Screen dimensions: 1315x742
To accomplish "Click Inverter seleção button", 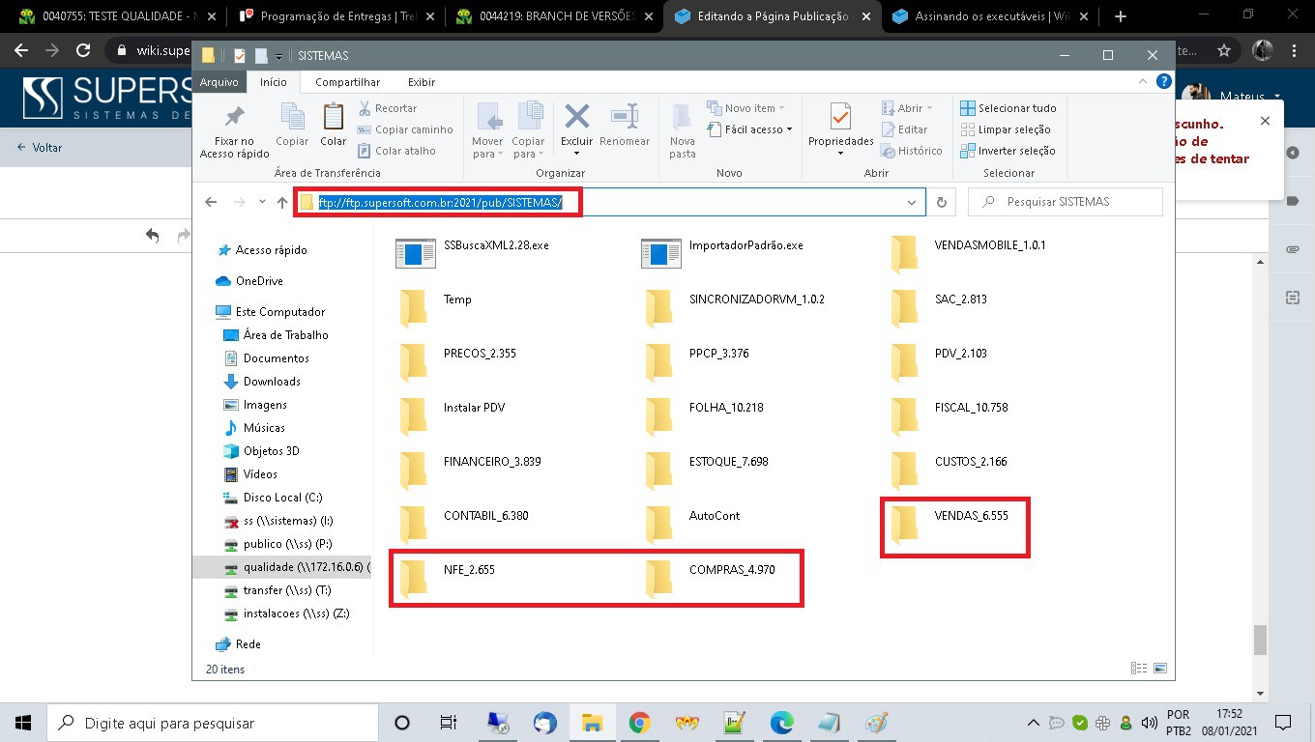I will pyautogui.click(x=1008, y=151).
